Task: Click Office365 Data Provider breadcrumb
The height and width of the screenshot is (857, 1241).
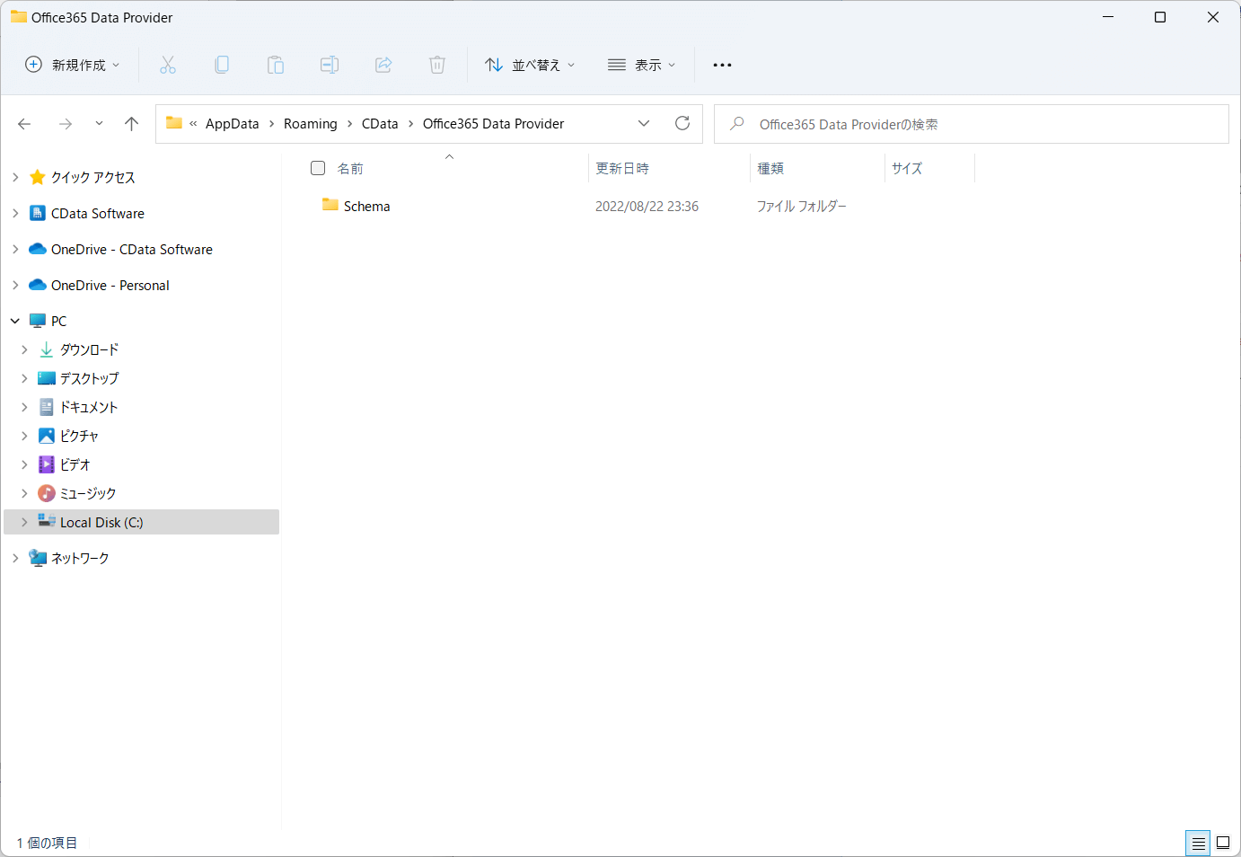Action: [x=494, y=124]
